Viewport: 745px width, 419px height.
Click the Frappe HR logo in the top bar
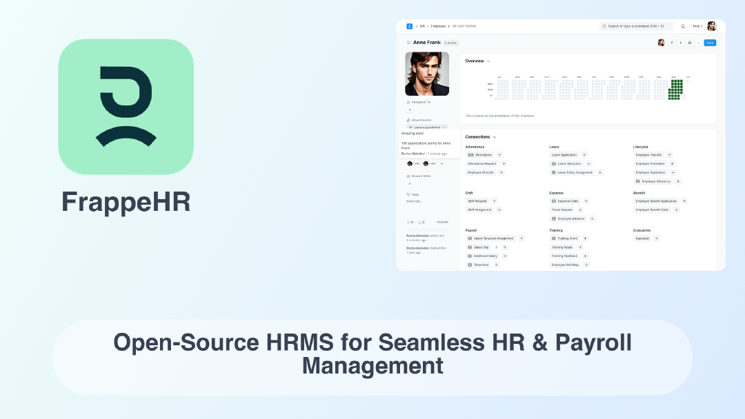[x=408, y=25]
